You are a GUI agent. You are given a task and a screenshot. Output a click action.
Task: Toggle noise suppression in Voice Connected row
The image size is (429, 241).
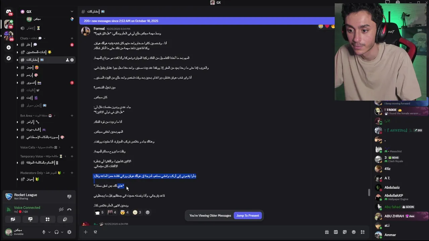[x=61, y=210]
